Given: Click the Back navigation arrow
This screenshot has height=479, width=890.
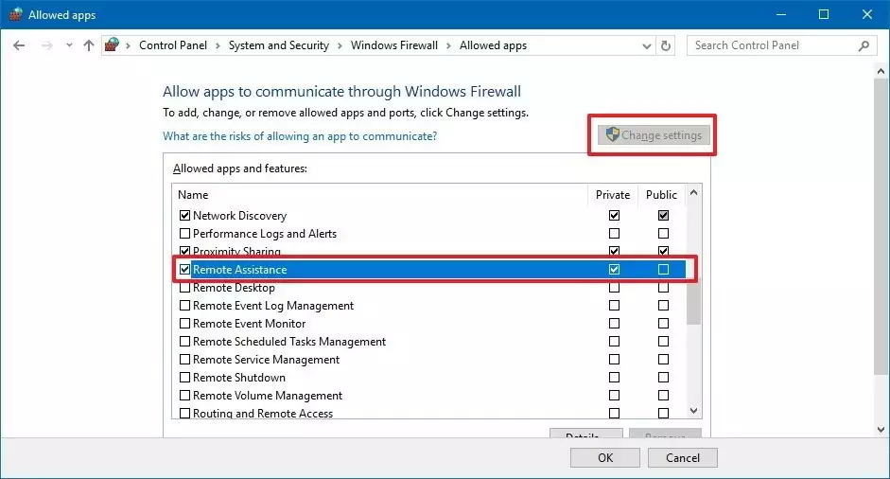Looking at the screenshot, I should [19, 45].
